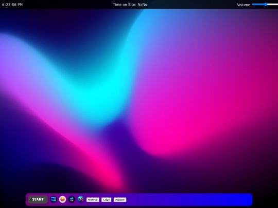Click the Volume label in top bar
Image resolution: width=278 pixels, height=208 pixels.
coord(244,5)
